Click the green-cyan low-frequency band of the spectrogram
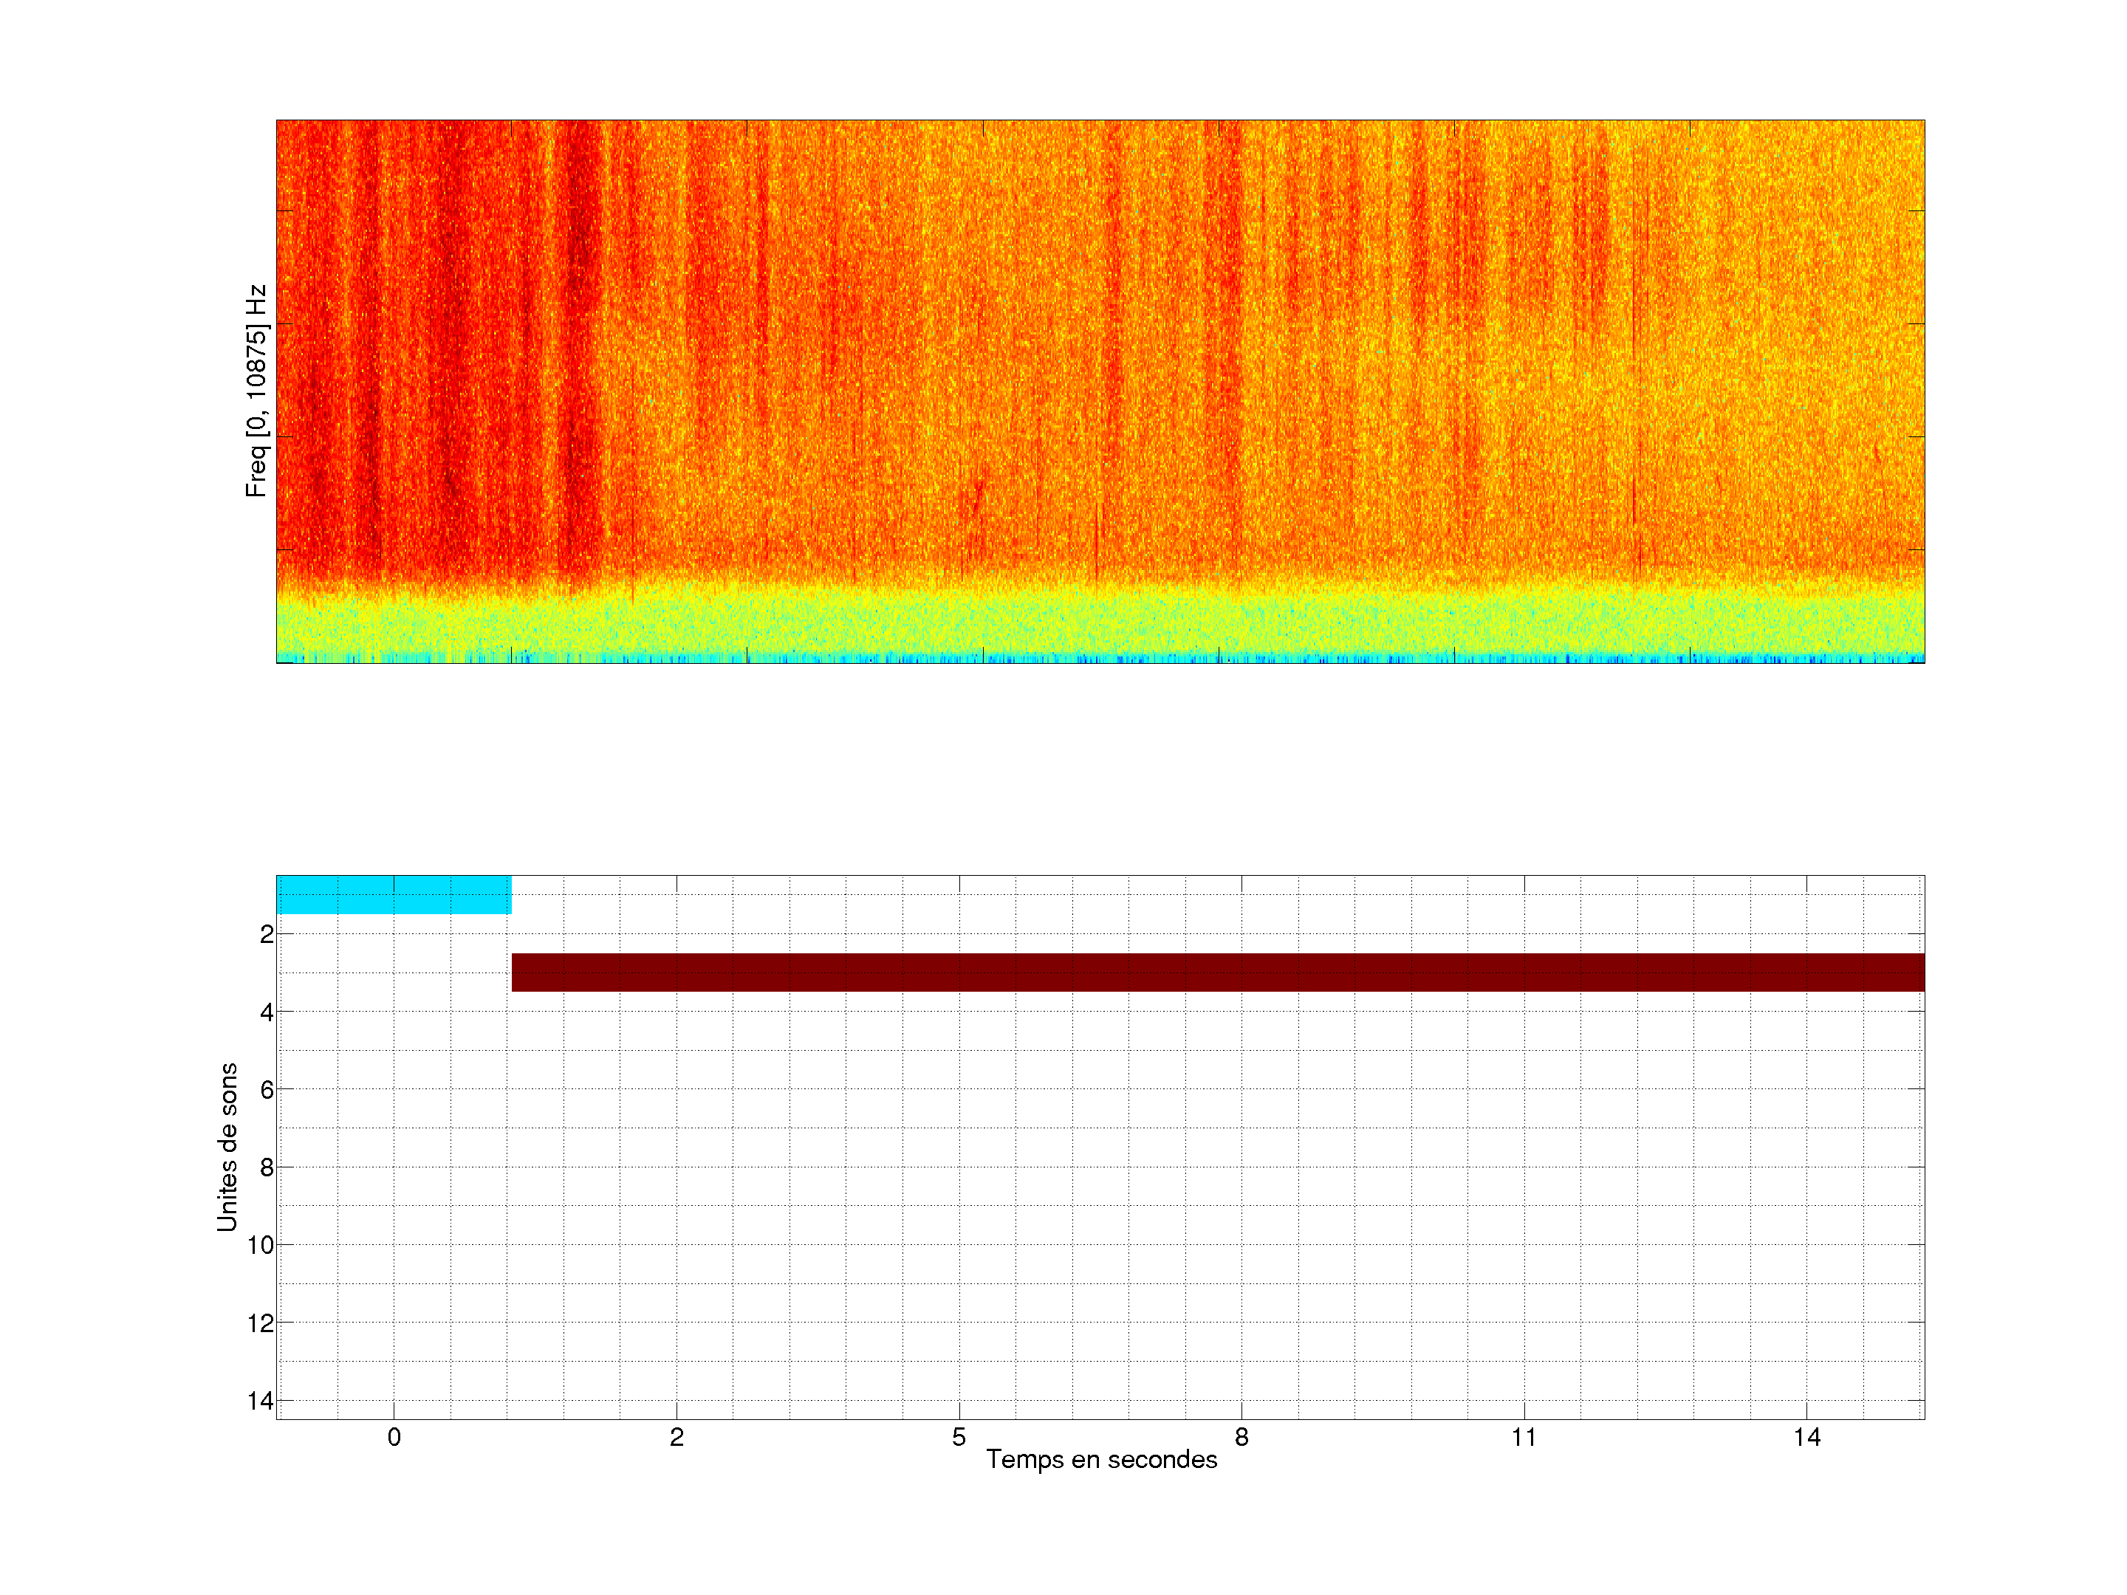The height and width of the screenshot is (1595, 2127). coord(1100,623)
